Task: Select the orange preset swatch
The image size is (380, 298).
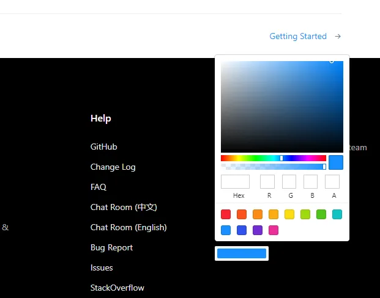Action: click(258, 214)
